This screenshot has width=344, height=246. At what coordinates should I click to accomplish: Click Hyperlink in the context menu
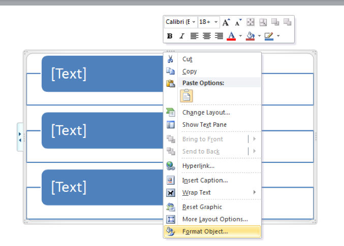coord(198,166)
